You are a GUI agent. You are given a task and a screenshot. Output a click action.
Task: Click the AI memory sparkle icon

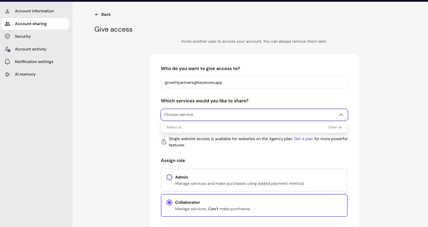coord(7,75)
